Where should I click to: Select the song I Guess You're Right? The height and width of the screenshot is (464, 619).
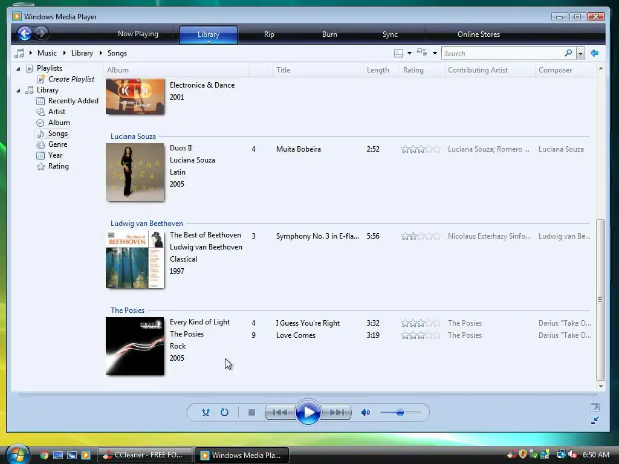[x=308, y=323]
